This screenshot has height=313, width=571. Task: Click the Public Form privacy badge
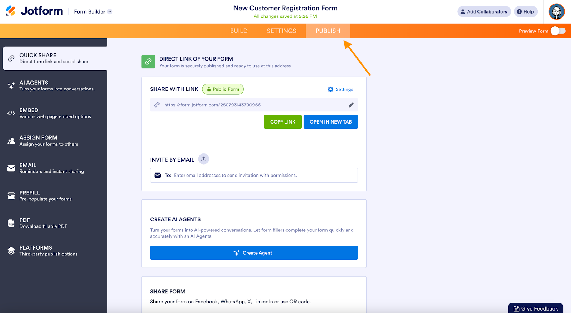[223, 89]
